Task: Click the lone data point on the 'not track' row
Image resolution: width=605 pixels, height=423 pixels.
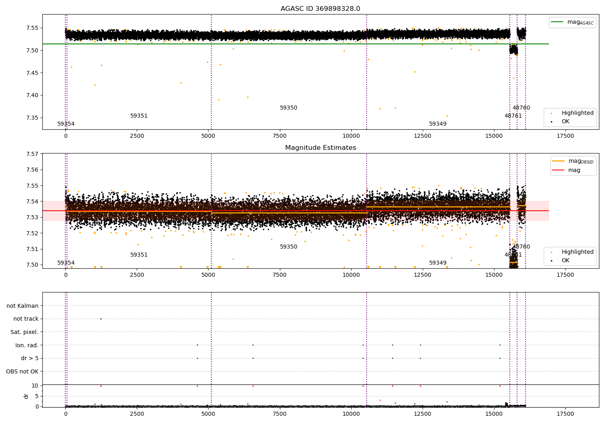Action: point(101,319)
